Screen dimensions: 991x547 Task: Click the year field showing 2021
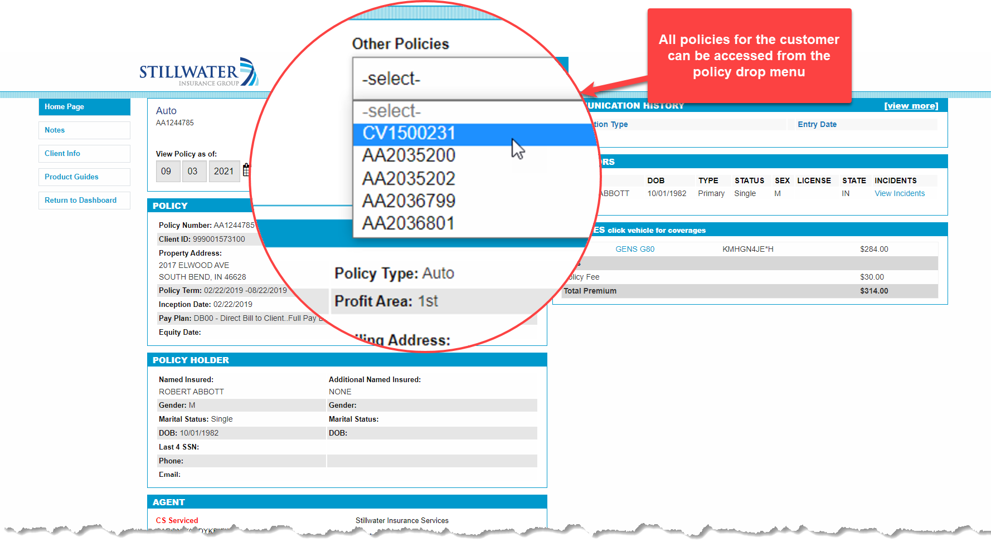click(224, 171)
